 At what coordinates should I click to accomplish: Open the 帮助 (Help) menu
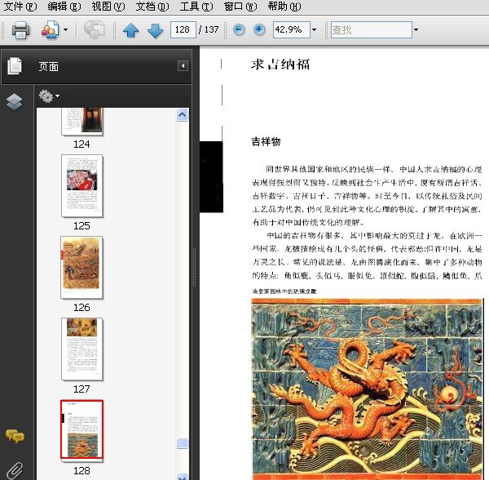coord(284,7)
